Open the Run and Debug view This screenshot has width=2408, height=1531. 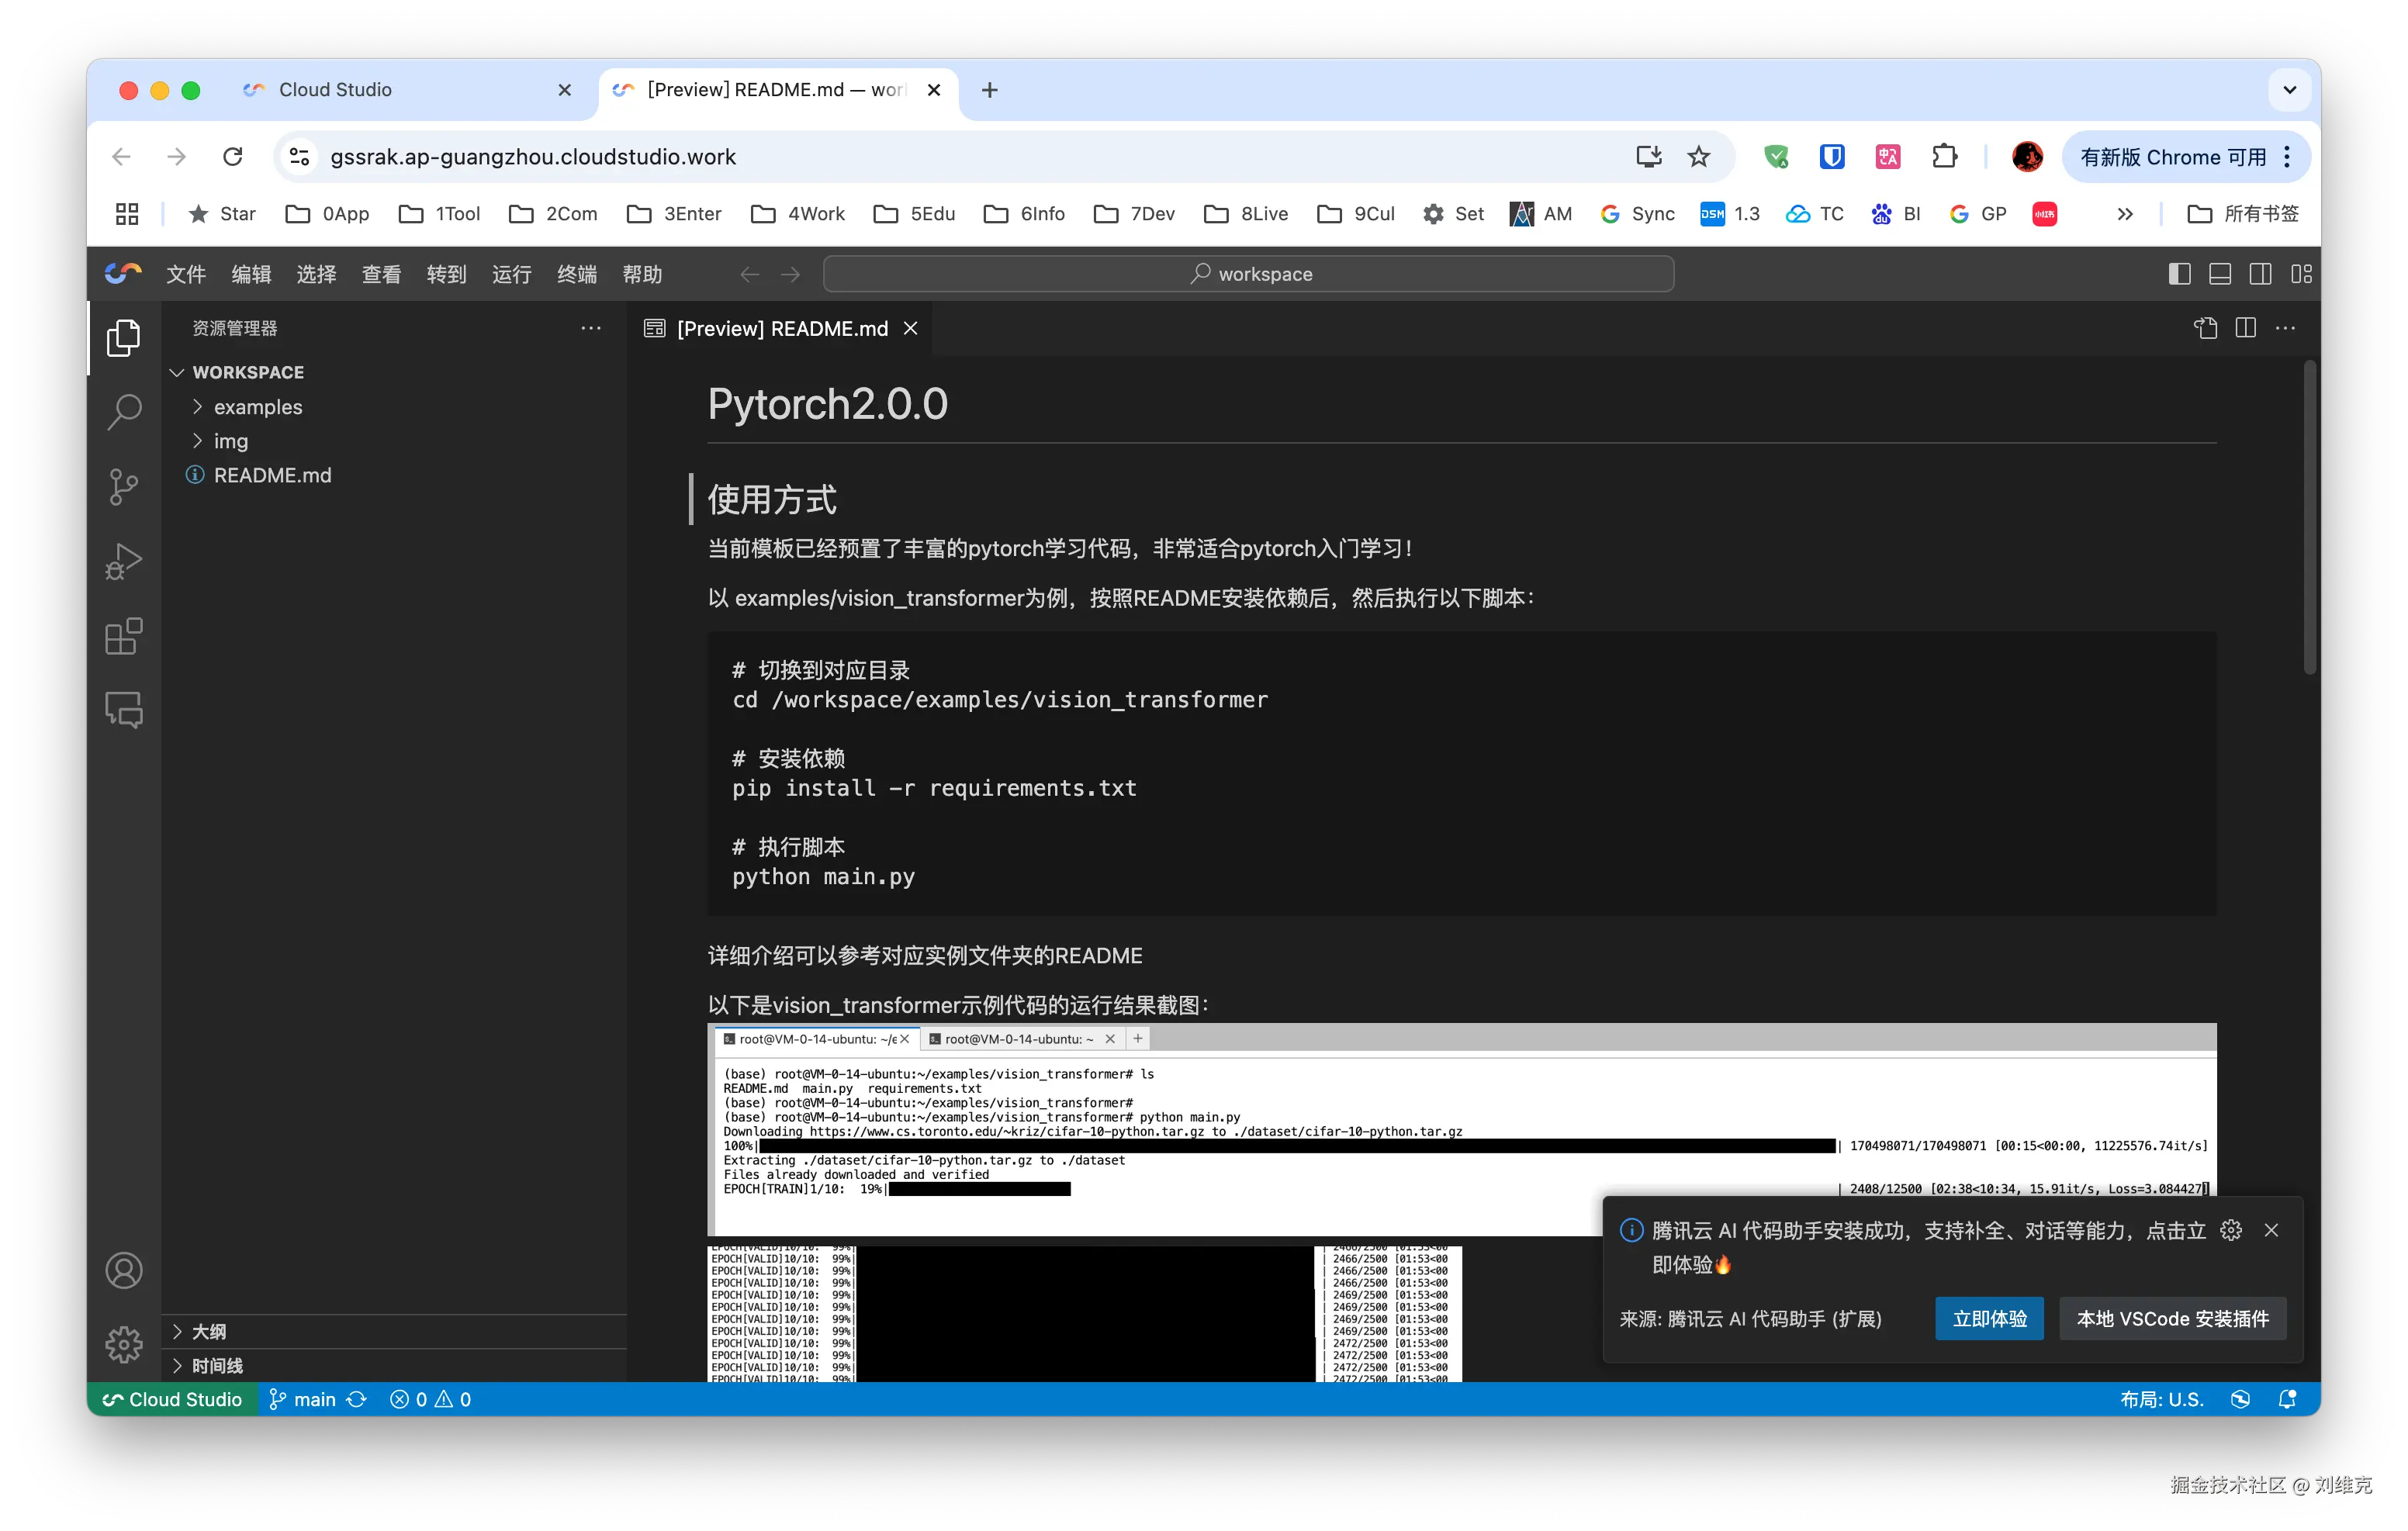click(x=123, y=561)
